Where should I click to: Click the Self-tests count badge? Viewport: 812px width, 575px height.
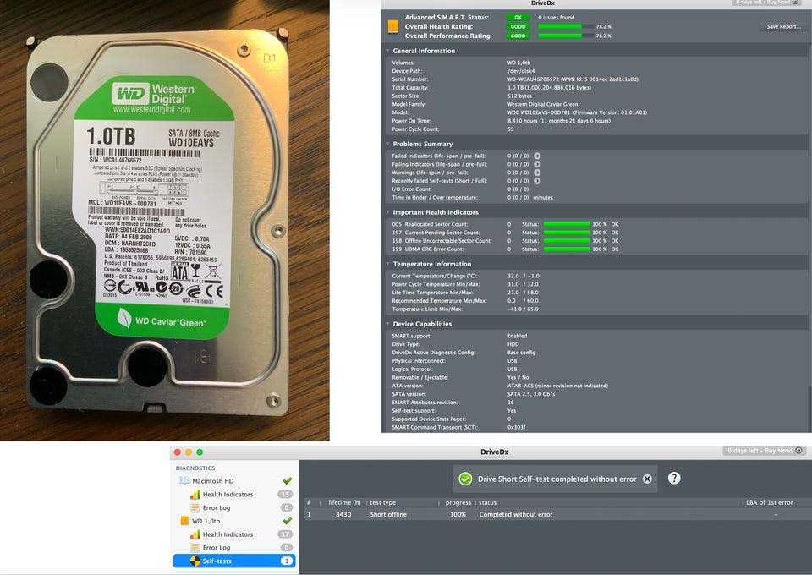[287, 561]
